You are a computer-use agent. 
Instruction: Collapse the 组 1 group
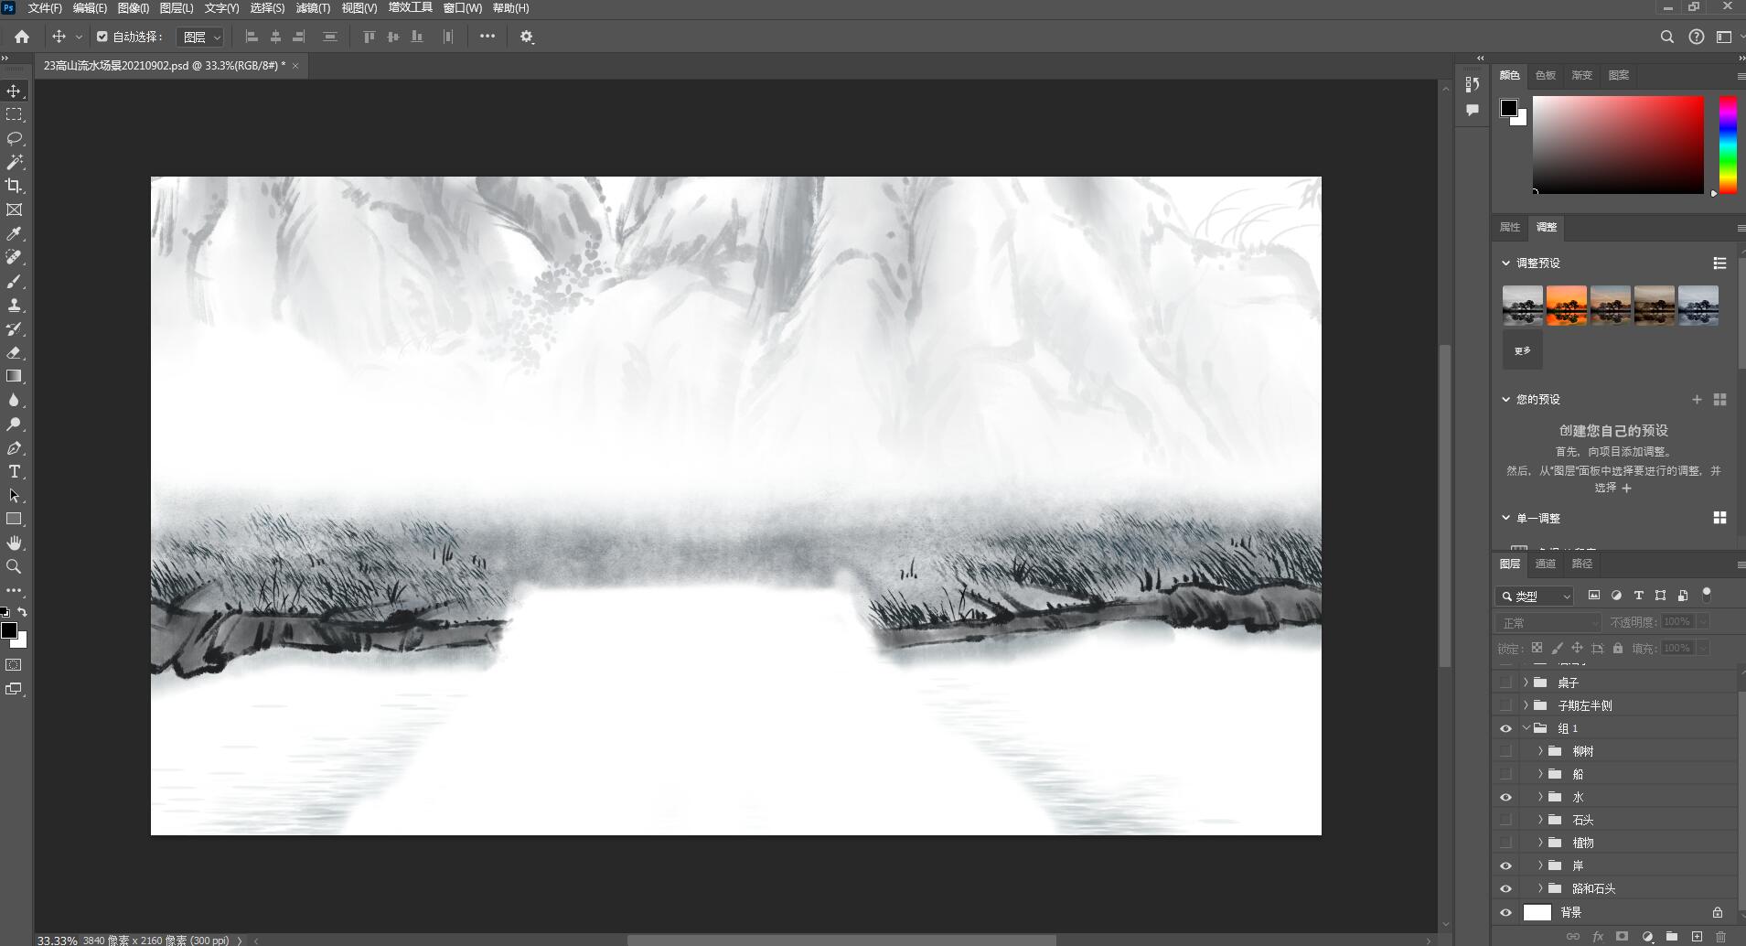pos(1526,728)
